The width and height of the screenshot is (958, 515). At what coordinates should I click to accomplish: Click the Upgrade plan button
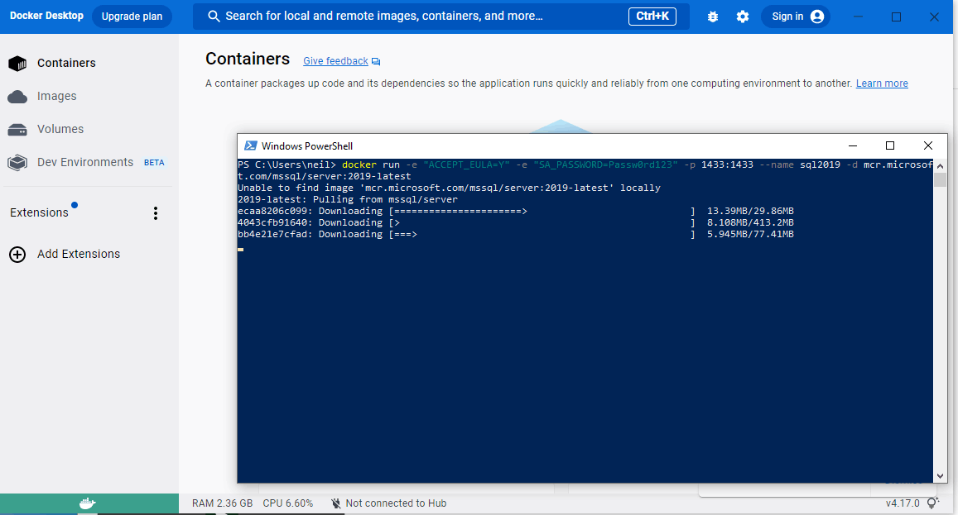coord(132,16)
